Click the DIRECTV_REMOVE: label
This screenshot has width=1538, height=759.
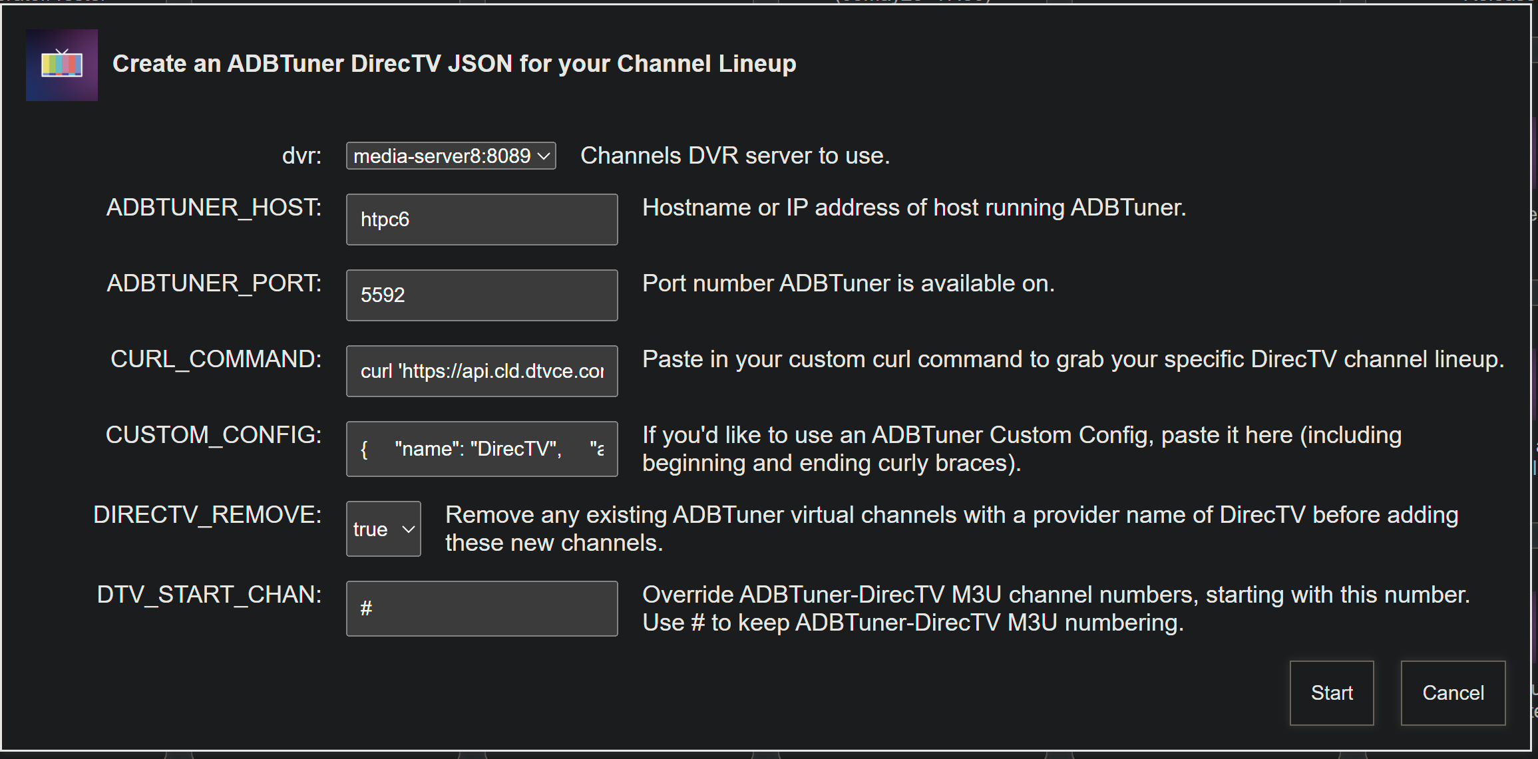tap(208, 515)
